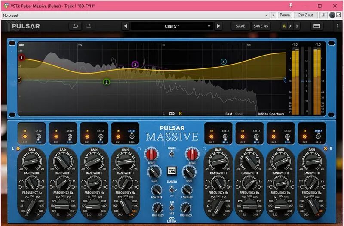Click left band 1 frequency selector knob
The image size is (344, 226).
coord(31,207)
